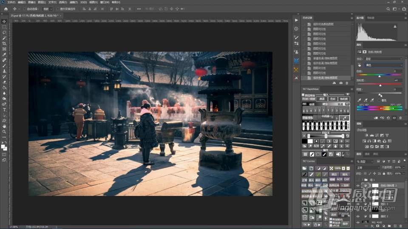The width and height of the screenshot is (408, 229).
Task: Click the CAF button in TK7 Combo panel
Action: 347,179
